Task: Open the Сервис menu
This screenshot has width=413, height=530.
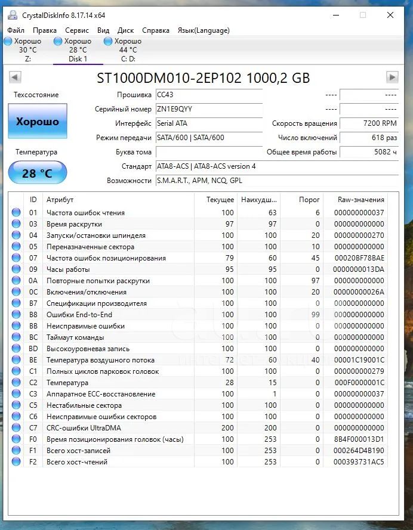Action: coord(77,30)
